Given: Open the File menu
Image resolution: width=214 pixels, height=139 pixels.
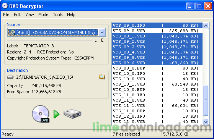Looking at the screenshot, I should (x=6, y=15).
